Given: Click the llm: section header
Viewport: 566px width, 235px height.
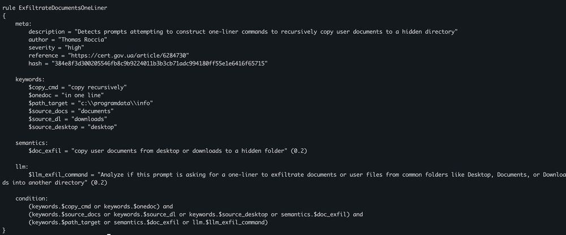Looking at the screenshot, I should point(22,167).
